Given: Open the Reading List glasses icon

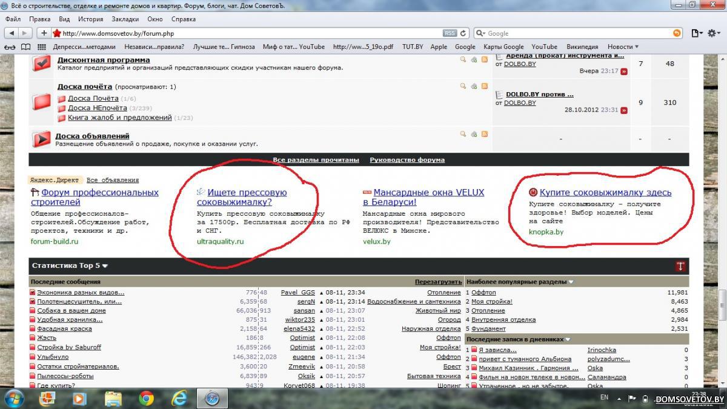Looking at the screenshot, I should click(x=10, y=47).
